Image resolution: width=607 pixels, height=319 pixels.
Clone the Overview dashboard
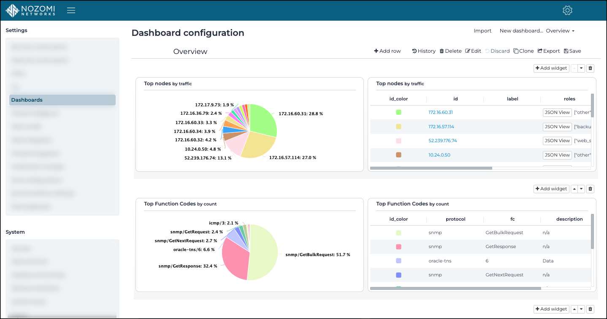pyautogui.click(x=523, y=51)
